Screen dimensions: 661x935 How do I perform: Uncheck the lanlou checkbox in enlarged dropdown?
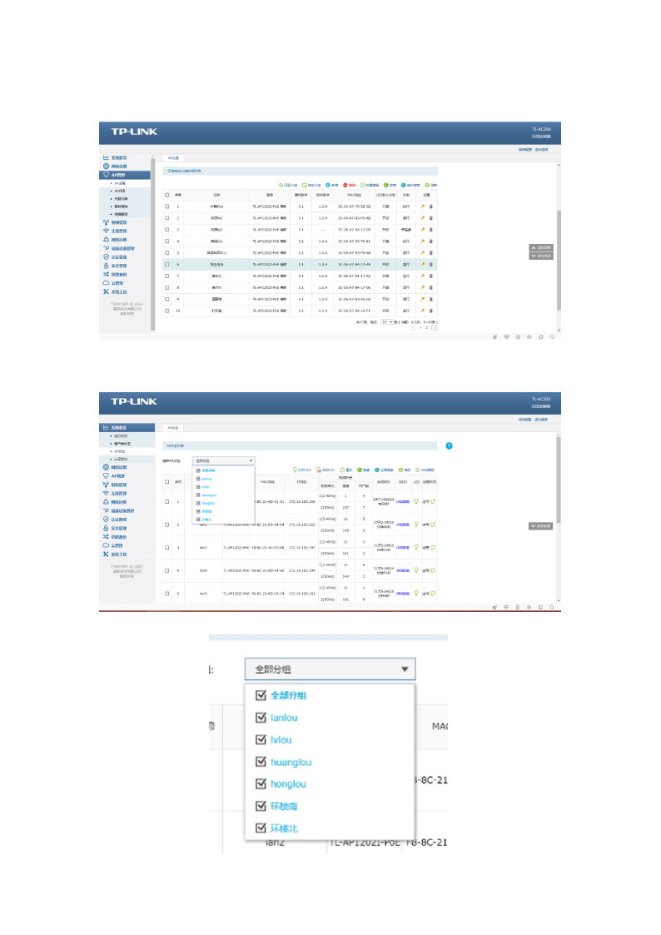261,718
